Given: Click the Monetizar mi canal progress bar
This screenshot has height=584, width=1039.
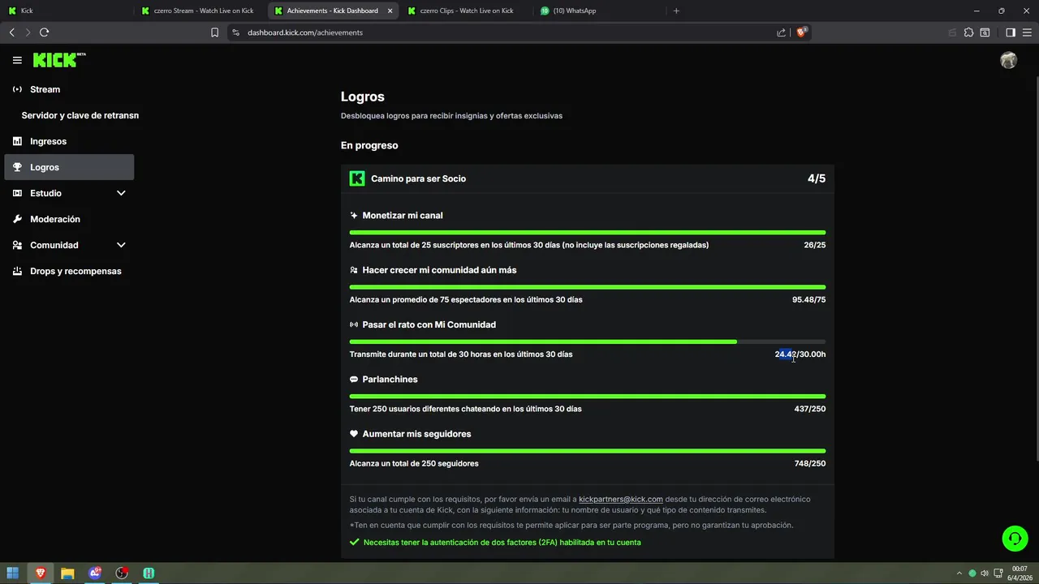Looking at the screenshot, I should click(588, 233).
